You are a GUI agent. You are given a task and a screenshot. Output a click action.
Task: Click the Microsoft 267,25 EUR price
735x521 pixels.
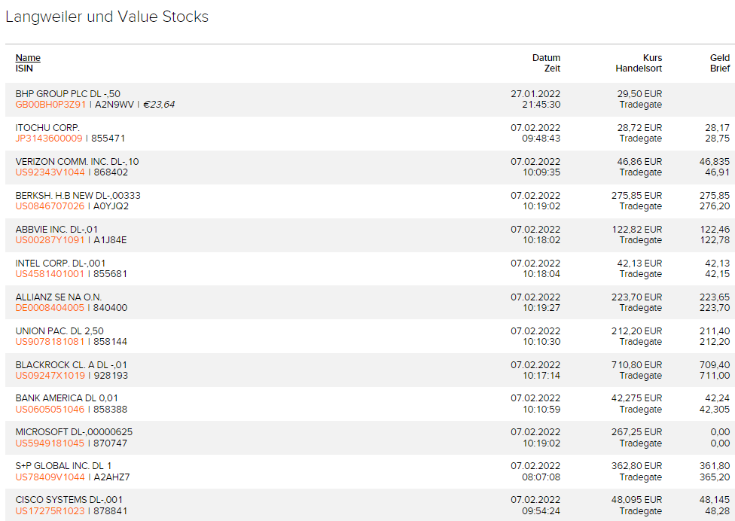coord(636,432)
